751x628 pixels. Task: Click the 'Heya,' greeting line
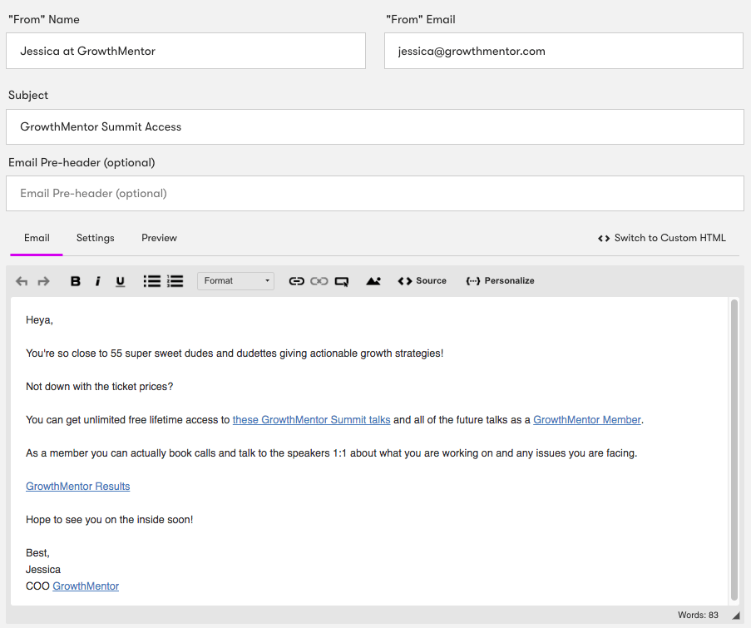pos(39,320)
